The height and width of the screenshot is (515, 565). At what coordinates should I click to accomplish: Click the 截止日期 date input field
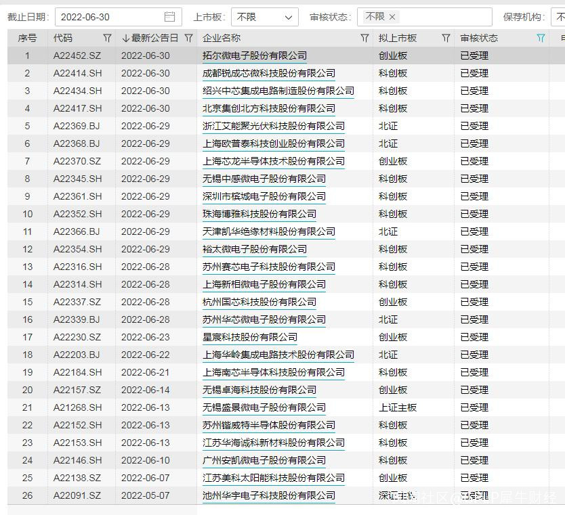[118, 17]
